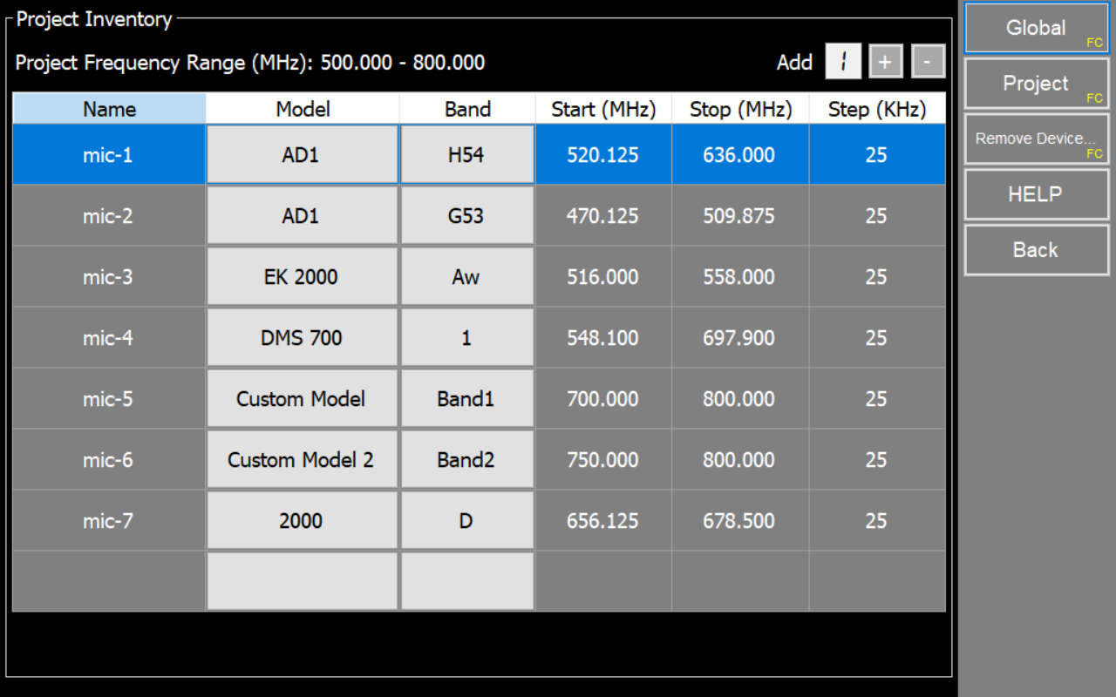The image size is (1116, 697).
Task: Click start frequency 520.125
Action: [x=603, y=154]
